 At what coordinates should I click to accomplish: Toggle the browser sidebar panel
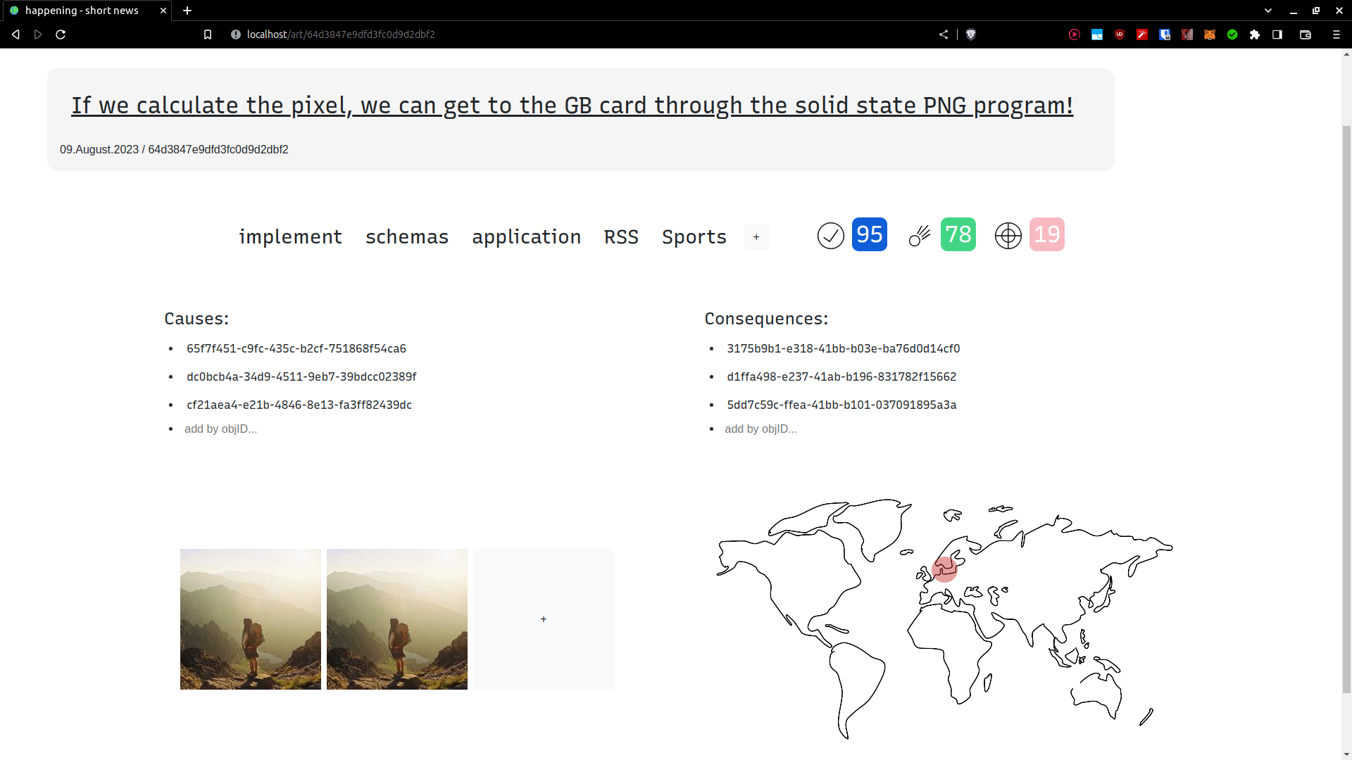coord(1277,34)
